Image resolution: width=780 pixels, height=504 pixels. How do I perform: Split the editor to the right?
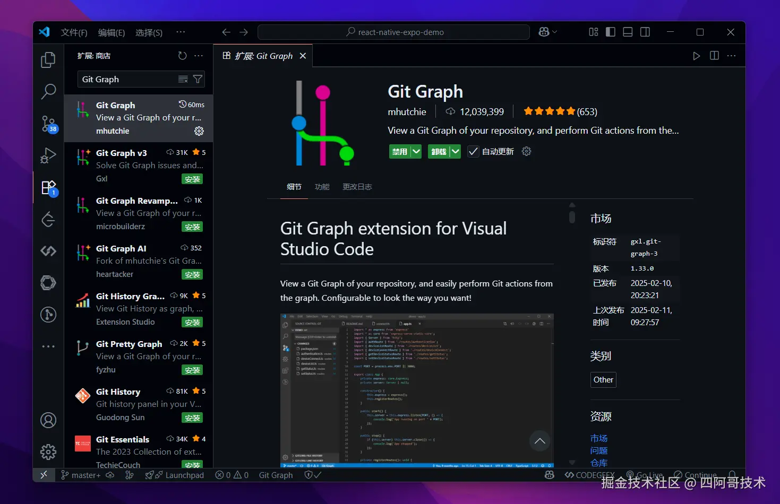pos(714,56)
